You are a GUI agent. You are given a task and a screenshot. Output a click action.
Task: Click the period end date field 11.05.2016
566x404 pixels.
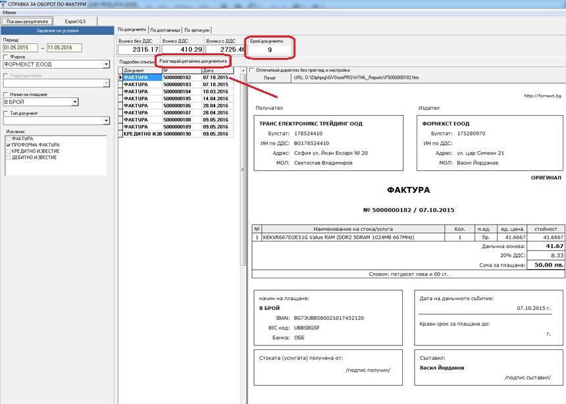coord(64,47)
